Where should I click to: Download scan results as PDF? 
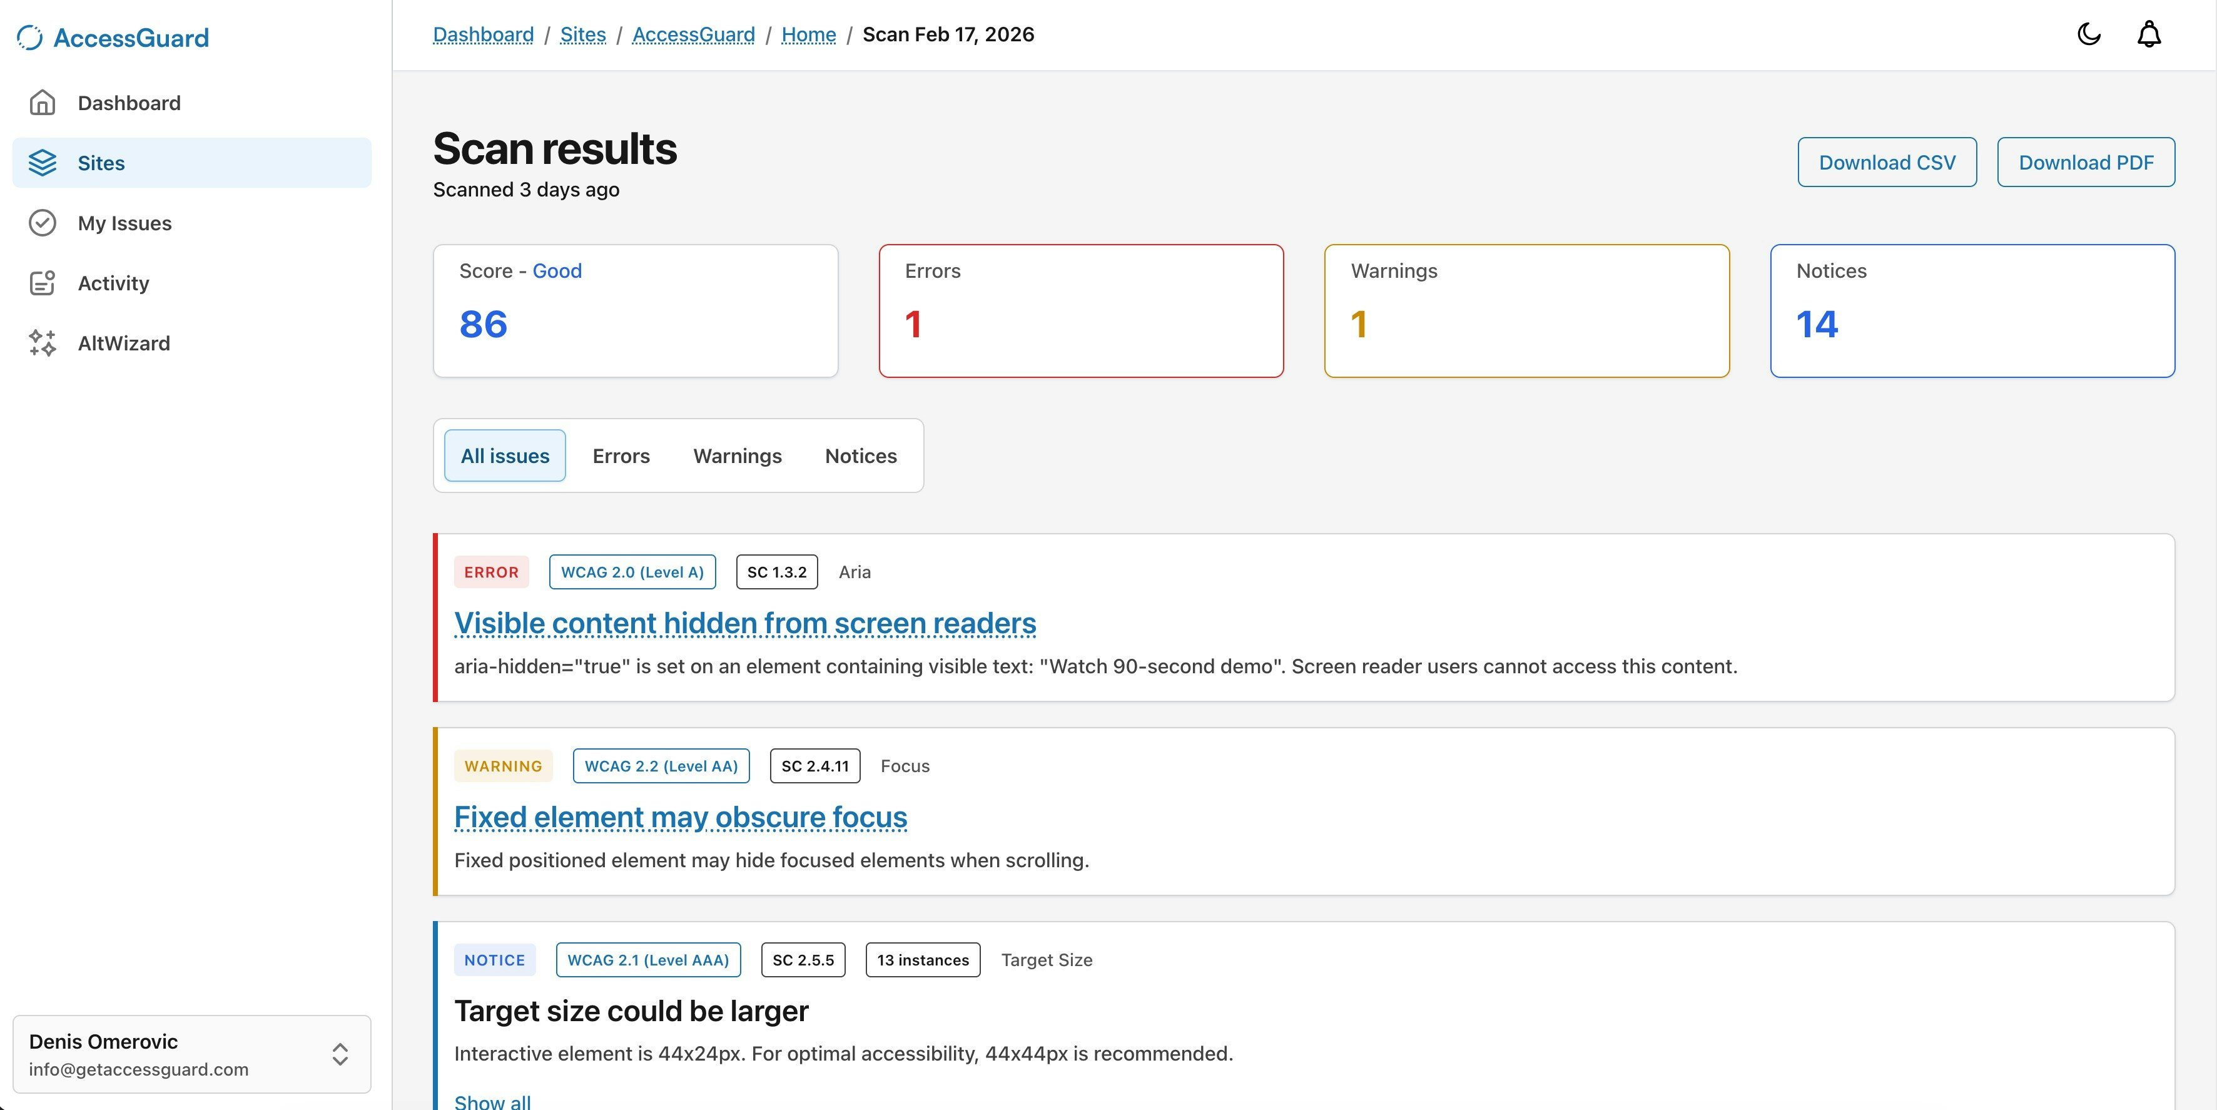pyautogui.click(x=2086, y=162)
